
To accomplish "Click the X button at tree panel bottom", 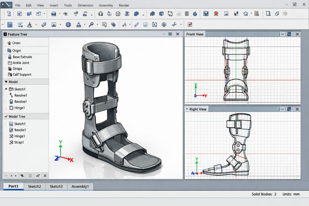I will (45, 176).
